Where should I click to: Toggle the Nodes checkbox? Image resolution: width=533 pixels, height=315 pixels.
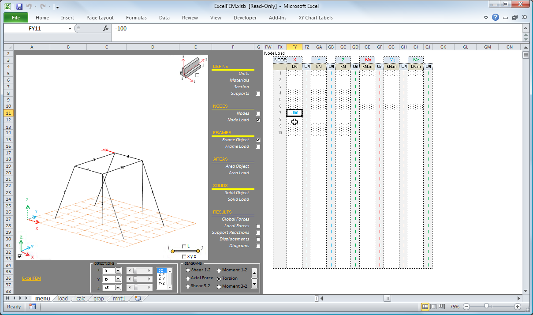(x=258, y=113)
